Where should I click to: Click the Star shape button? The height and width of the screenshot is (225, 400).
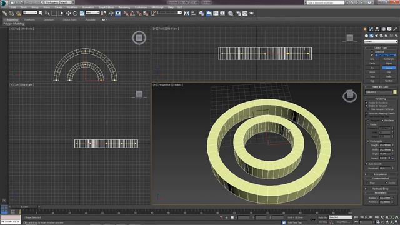click(x=389, y=72)
